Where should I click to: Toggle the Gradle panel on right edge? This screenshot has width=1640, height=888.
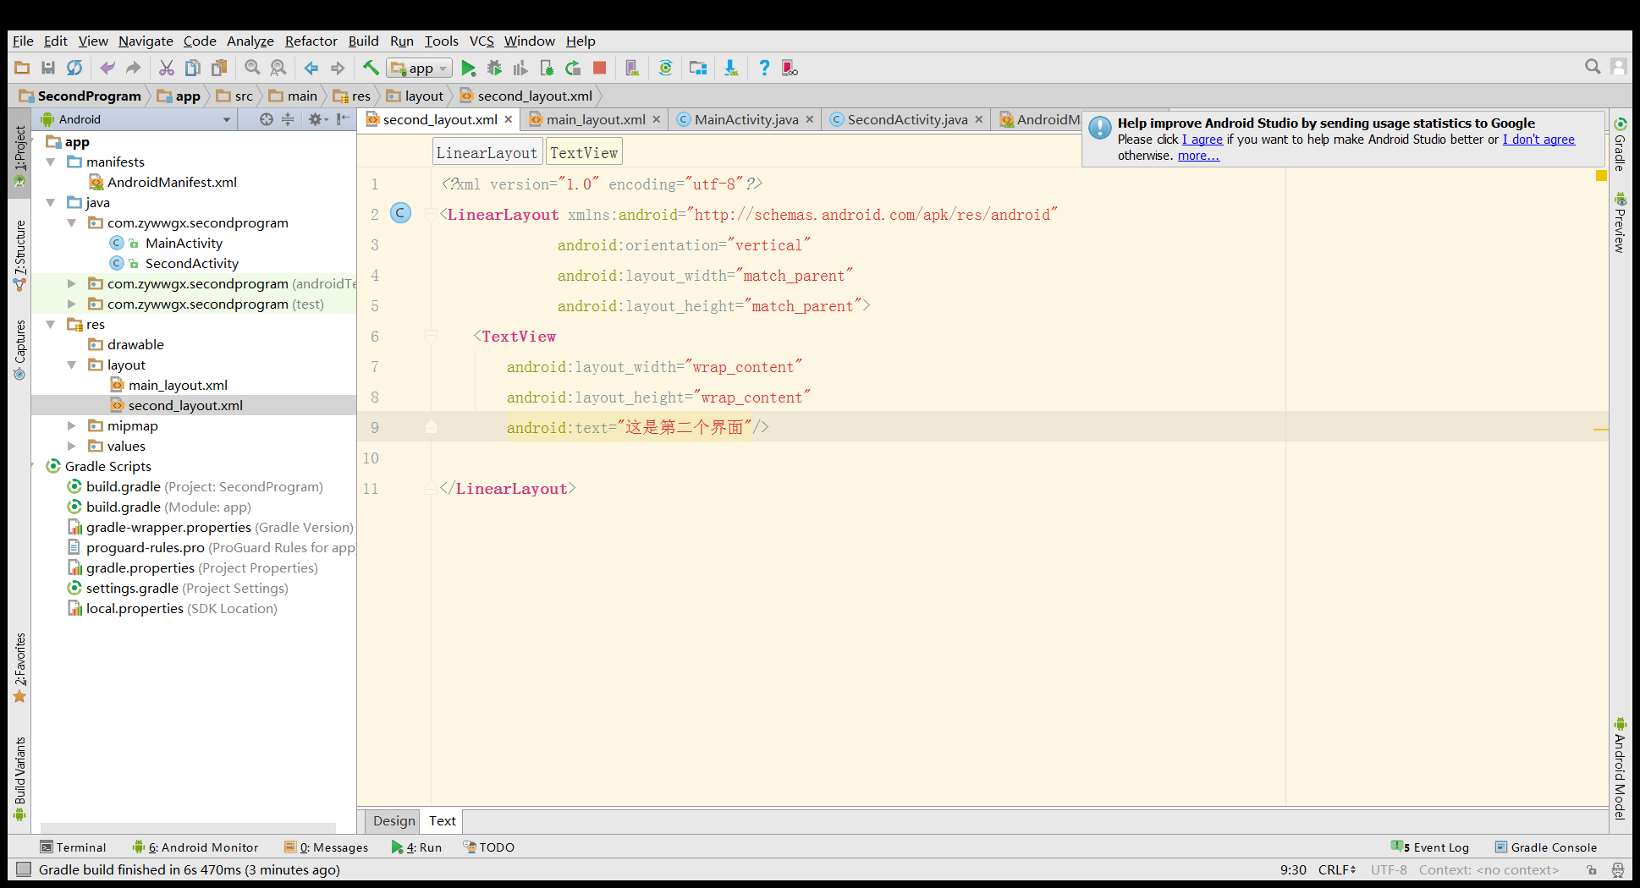point(1620,145)
